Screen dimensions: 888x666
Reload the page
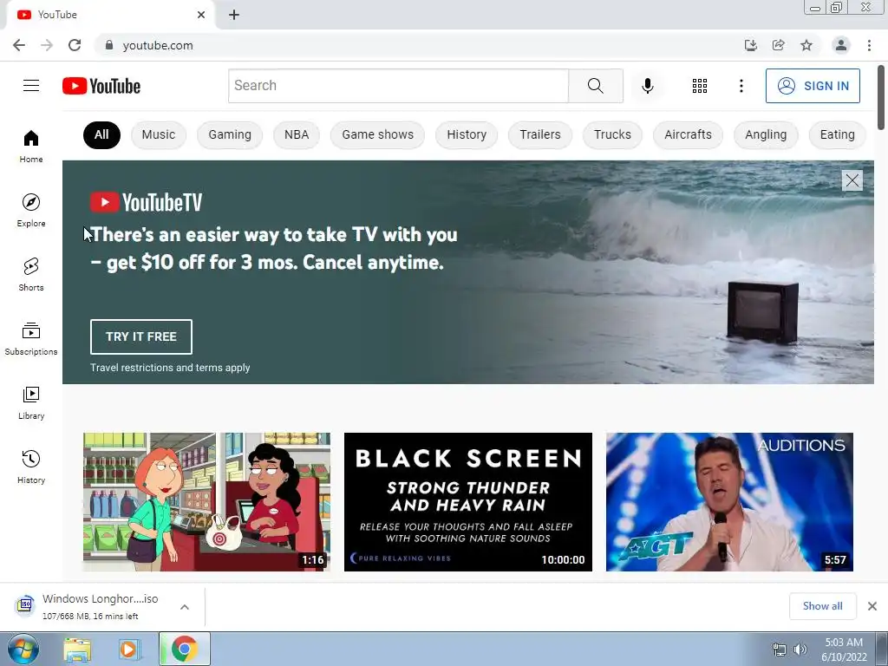click(75, 45)
